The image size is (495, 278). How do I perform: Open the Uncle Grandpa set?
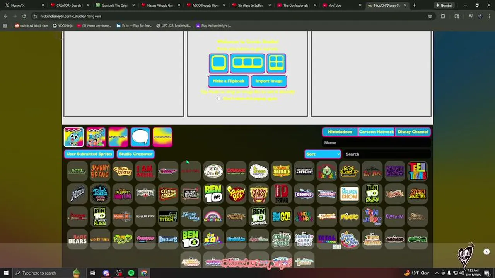pyautogui.click(x=304, y=216)
